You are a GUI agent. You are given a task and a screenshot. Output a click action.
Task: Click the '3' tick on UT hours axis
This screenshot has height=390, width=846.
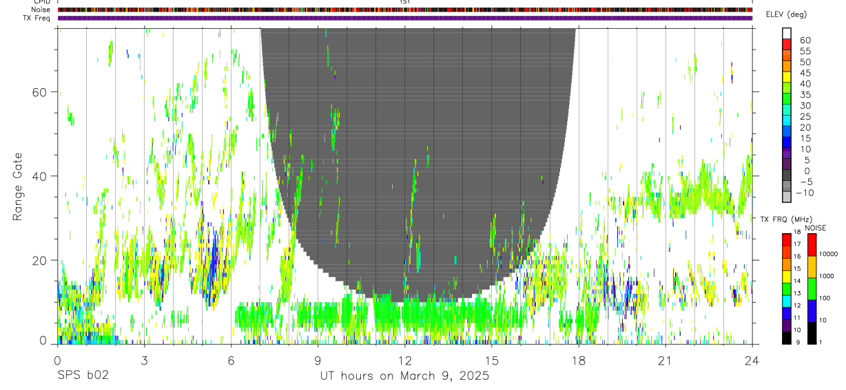[x=144, y=360]
